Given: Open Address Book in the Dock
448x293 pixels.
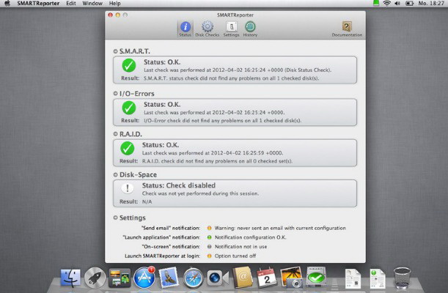Looking at the screenshot, I should coord(242,278).
